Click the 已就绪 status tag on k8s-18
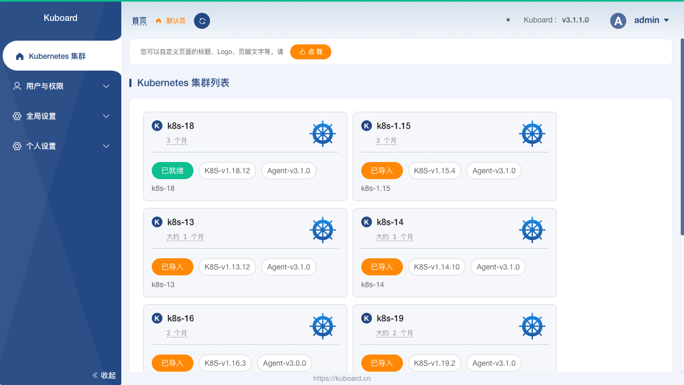The height and width of the screenshot is (385, 684). [172, 171]
